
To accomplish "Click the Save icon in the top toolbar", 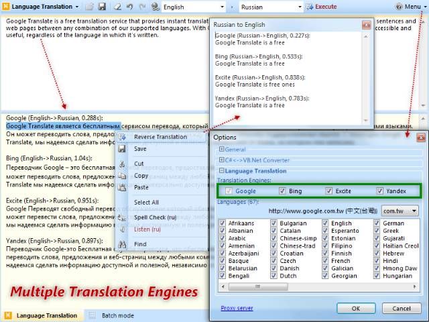I will click(102, 7).
